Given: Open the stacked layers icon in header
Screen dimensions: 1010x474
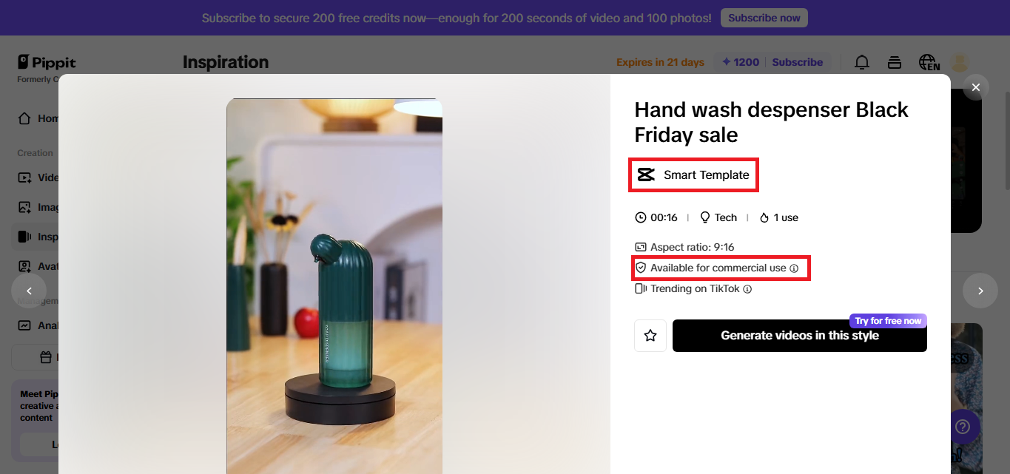Looking at the screenshot, I should point(895,62).
